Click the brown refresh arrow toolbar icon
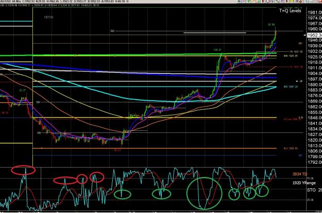This screenshot has height=213, width=322. tap(301, 1)
